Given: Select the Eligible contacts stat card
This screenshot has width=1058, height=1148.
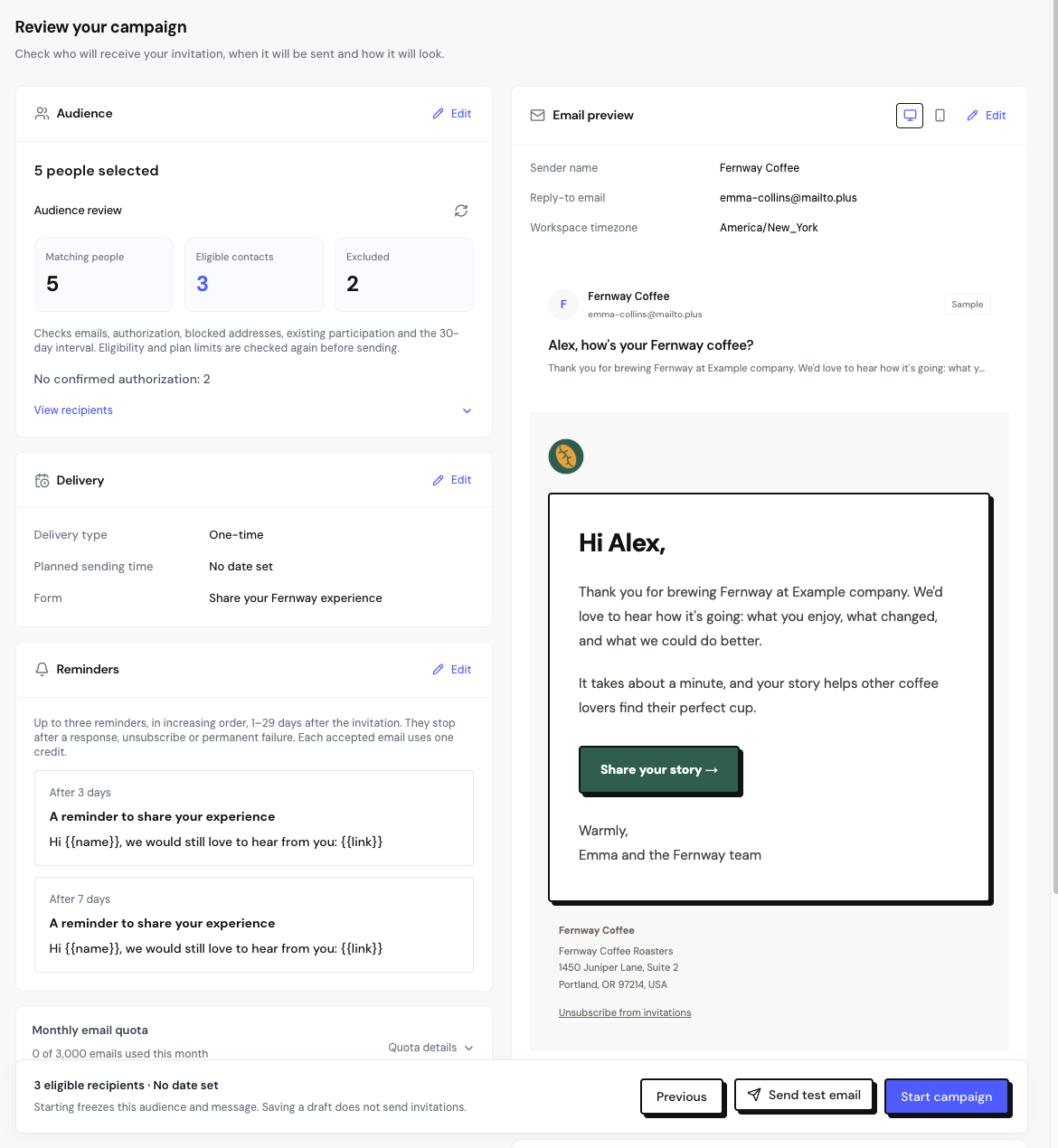Looking at the screenshot, I should (x=254, y=275).
